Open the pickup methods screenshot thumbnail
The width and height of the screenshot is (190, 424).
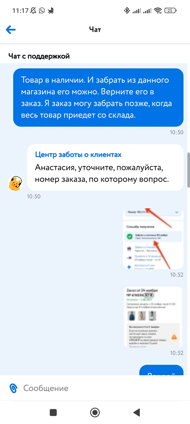153,239
